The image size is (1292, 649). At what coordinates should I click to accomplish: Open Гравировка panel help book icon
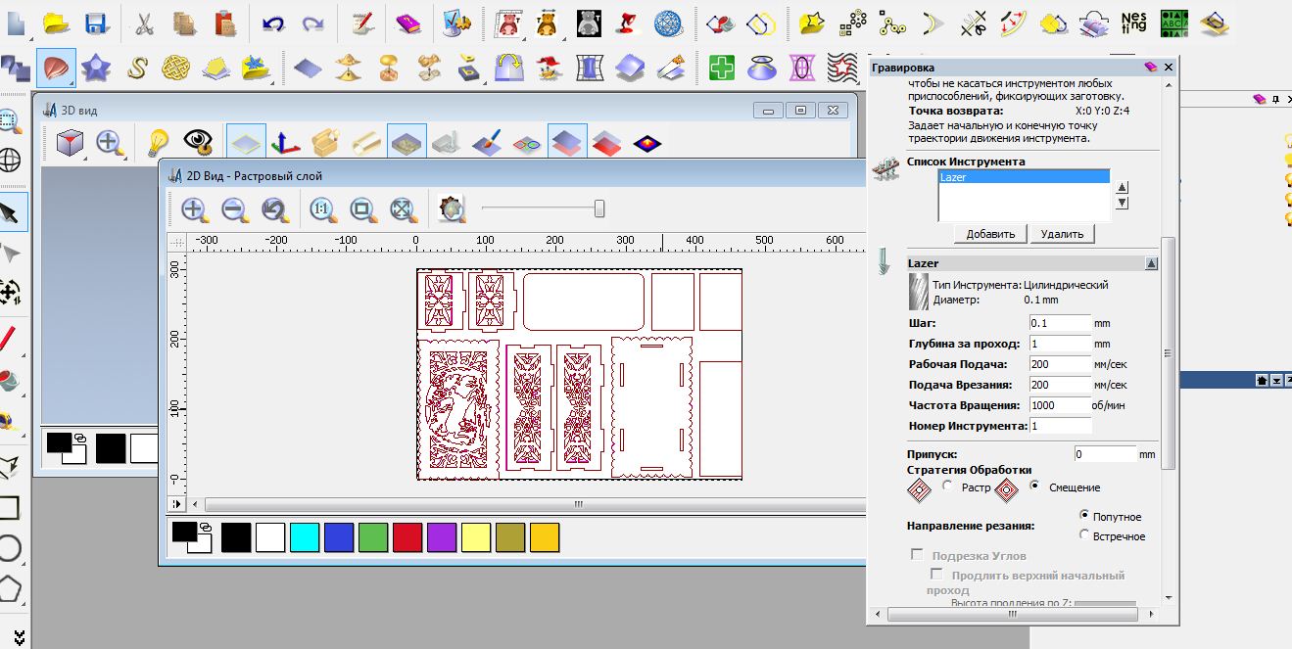(1150, 68)
